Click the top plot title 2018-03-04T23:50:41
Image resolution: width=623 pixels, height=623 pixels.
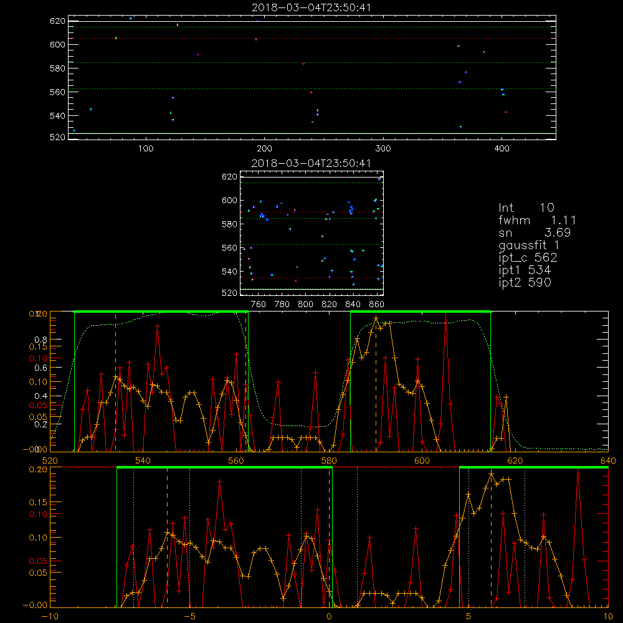click(x=311, y=7)
